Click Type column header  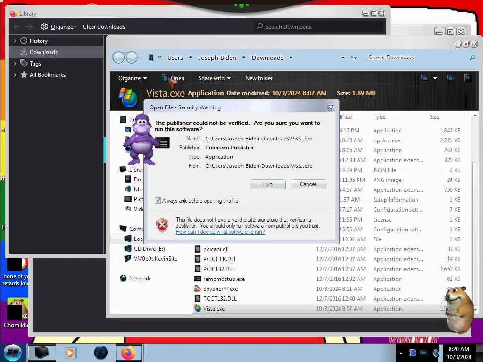point(379,117)
